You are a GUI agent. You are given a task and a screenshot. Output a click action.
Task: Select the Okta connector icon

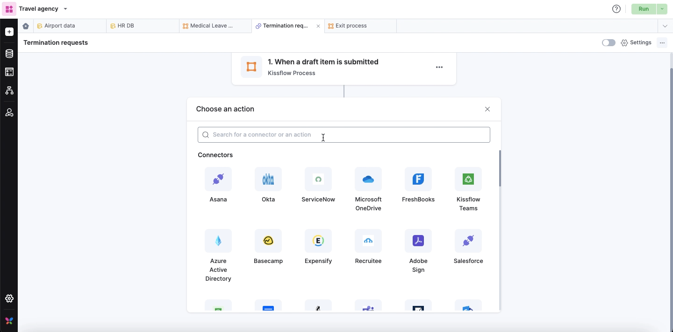pyautogui.click(x=268, y=179)
